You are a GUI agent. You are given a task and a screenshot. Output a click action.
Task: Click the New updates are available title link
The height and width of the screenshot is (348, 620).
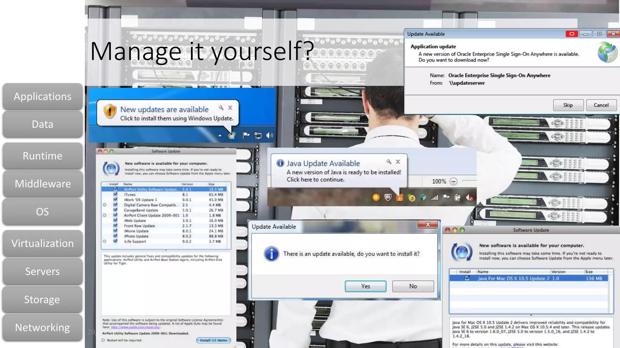click(x=164, y=109)
